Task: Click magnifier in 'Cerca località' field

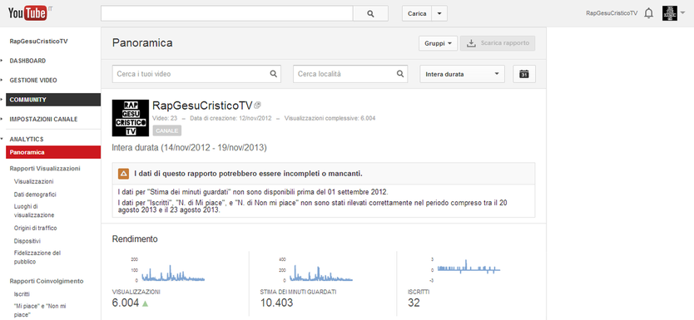Action: click(x=400, y=74)
